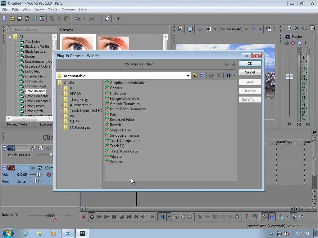Open the Undo history dropdown arrow
This screenshot has height=238, width=318.
pyautogui.click(x=84, y=19)
